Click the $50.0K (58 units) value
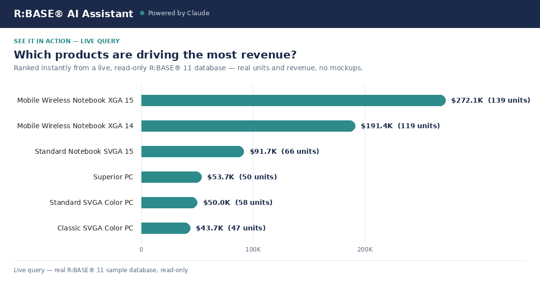The width and height of the screenshot is (540, 283). tap(238, 202)
